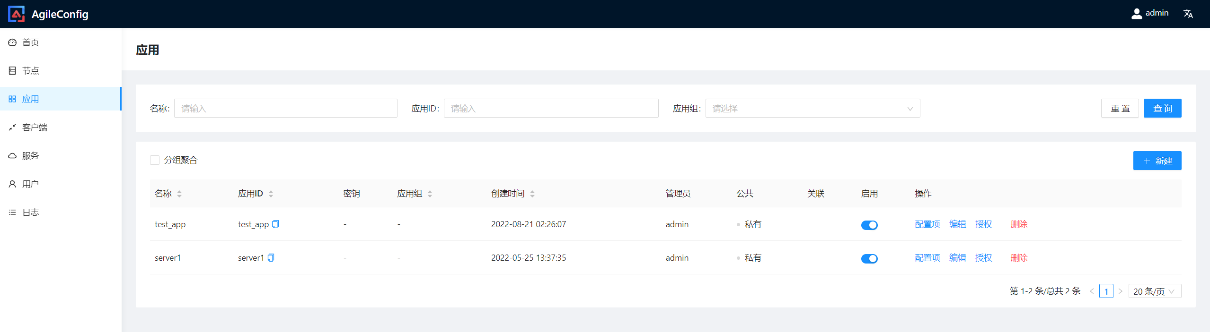The height and width of the screenshot is (332, 1210).
Task: Click the admin user avatar icon
Action: pos(1136,14)
